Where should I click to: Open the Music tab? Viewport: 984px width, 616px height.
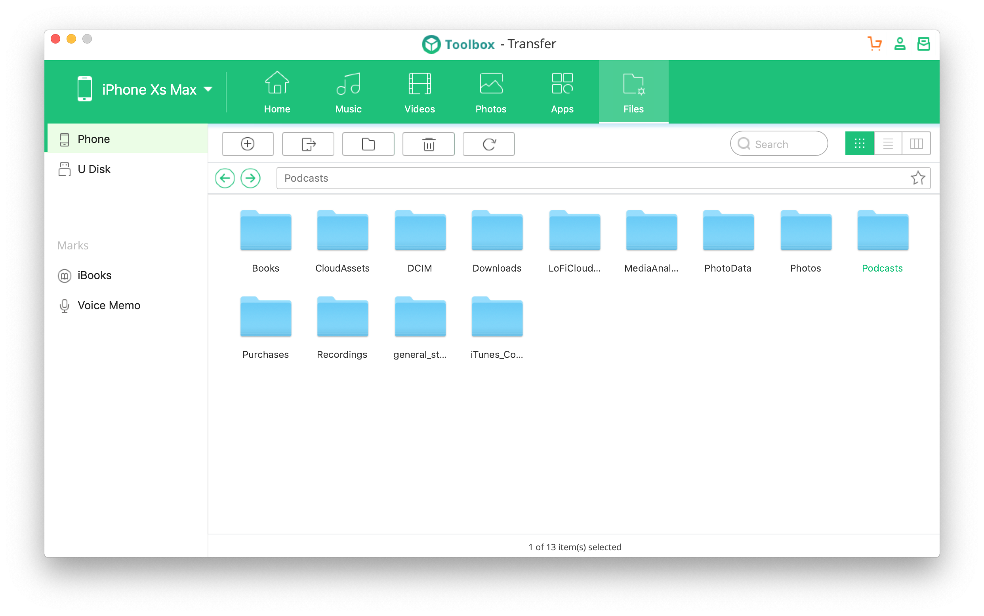348,93
